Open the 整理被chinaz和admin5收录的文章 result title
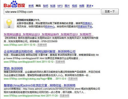This screenshot has height=99, width=128. [x=40, y=85]
